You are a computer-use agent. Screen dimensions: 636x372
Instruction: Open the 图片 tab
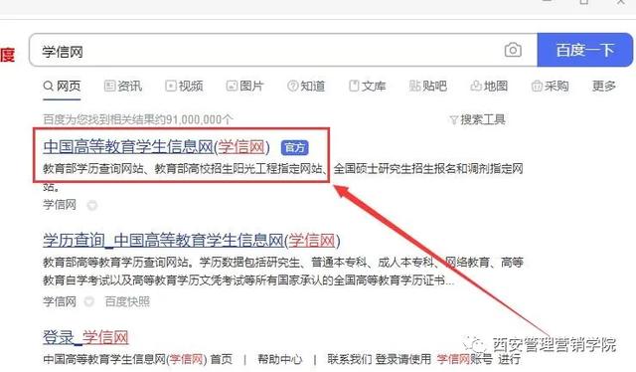click(244, 87)
